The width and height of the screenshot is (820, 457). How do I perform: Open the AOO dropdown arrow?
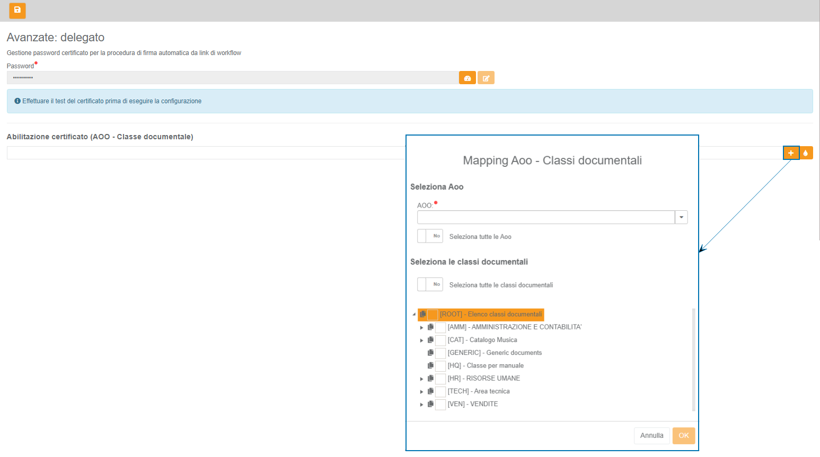[681, 217]
